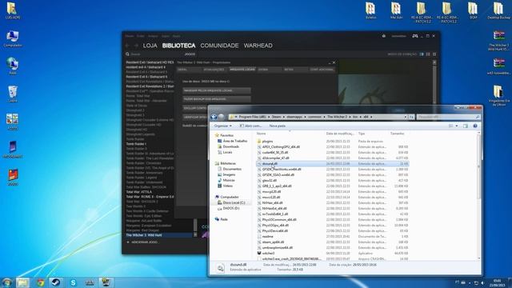This screenshot has height=288, width=512.
Task: Select the Steam segment in address bar
Action: 276,117
